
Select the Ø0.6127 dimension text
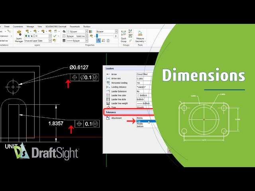coord(79,67)
